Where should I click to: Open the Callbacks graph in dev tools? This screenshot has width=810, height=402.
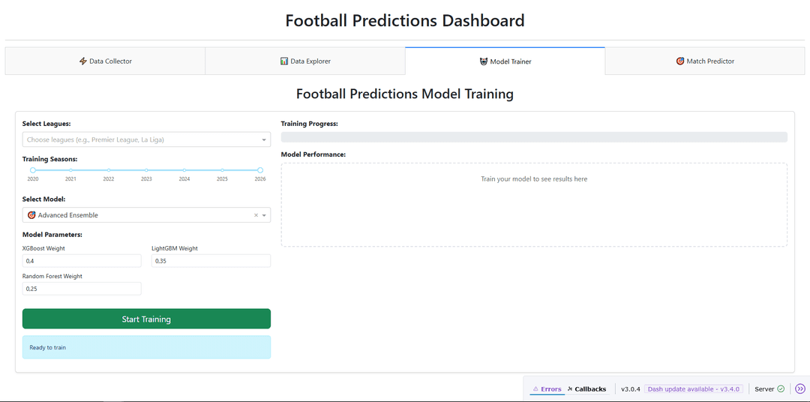click(x=586, y=389)
